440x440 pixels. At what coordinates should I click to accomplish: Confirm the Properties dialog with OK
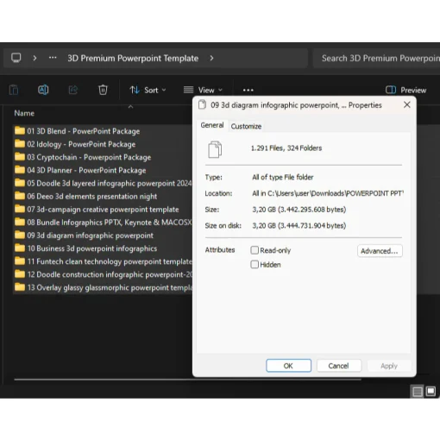point(288,366)
